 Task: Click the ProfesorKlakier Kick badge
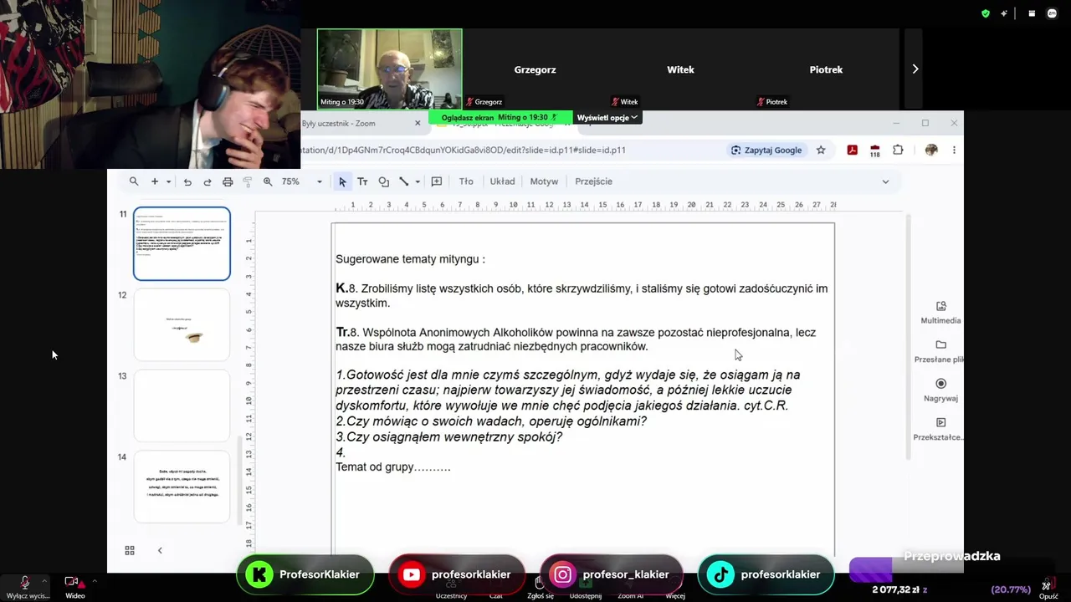point(305,574)
